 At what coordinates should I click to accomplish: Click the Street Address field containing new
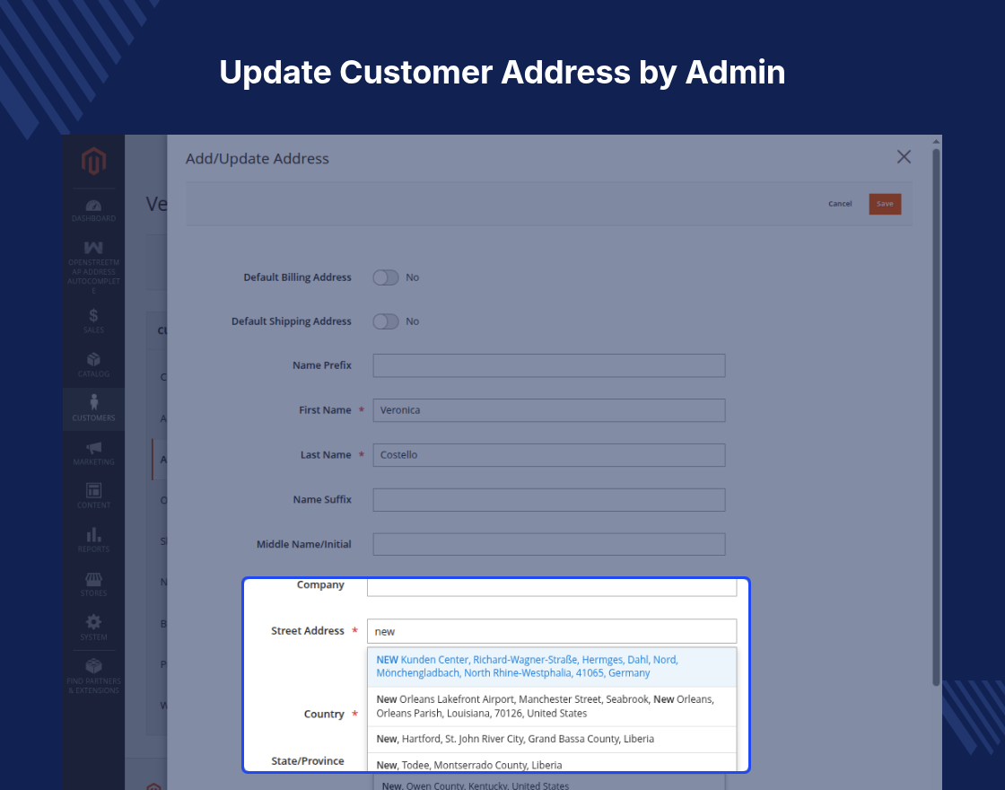pos(552,631)
